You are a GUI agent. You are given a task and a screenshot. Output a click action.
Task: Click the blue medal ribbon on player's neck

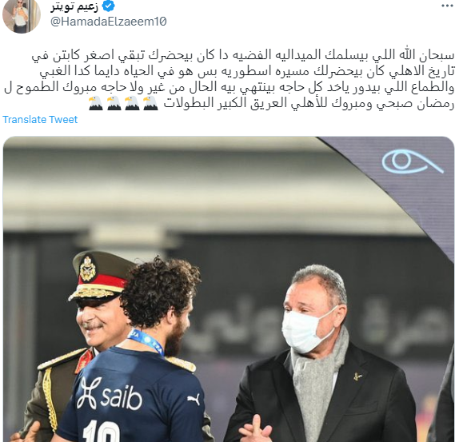pos(146,341)
